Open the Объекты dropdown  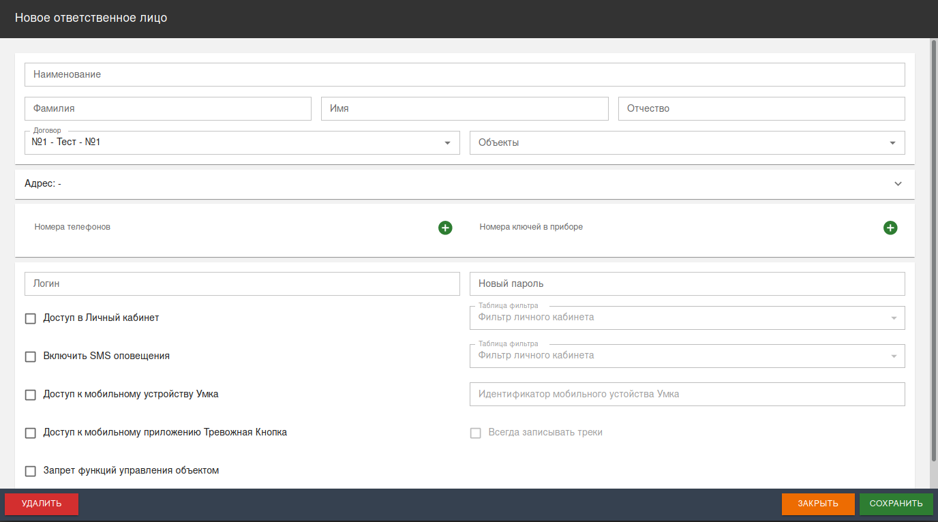coord(687,142)
